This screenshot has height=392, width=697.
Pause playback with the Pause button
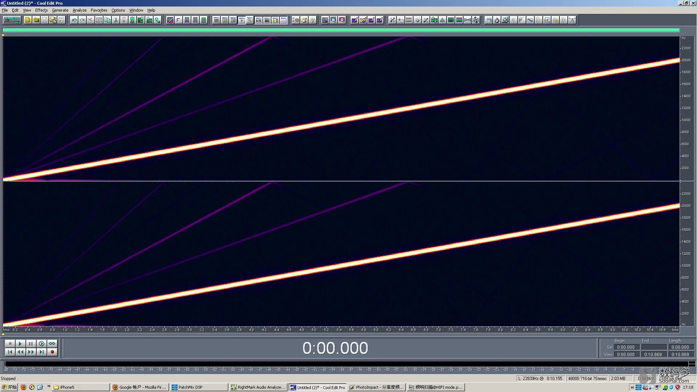click(x=31, y=343)
